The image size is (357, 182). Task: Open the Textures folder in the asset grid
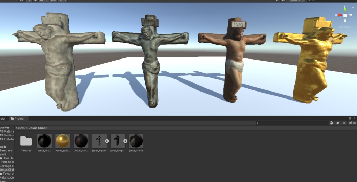point(26,141)
